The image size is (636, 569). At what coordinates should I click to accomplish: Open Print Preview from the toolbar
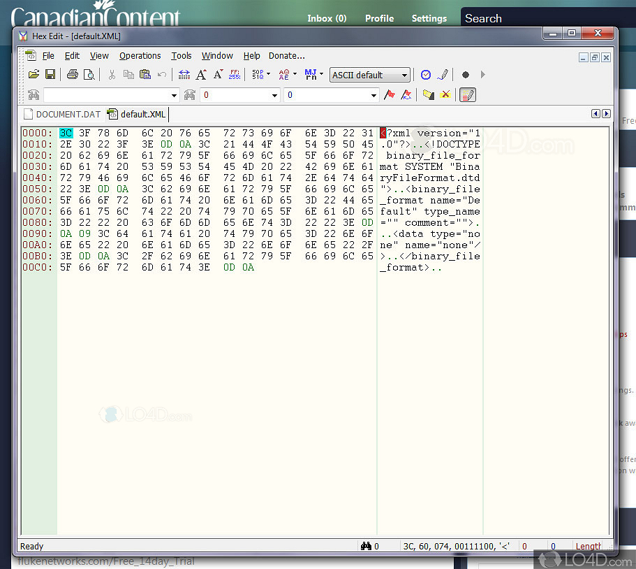pos(89,75)
